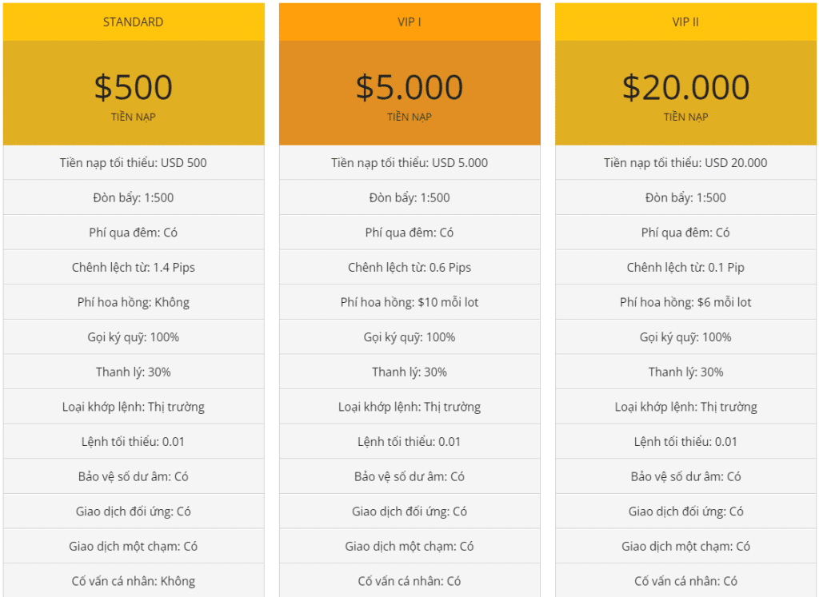Screen dimensions: 819x597
Task: Click 'Cố vấn cá nhân: Không' row
Action: pyautogui.click(x=133, y=581)
